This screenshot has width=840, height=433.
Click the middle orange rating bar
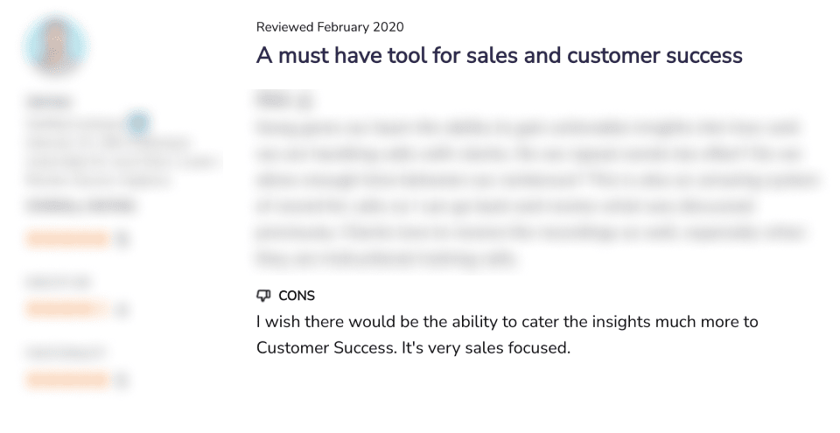click(x=67, y=309)
